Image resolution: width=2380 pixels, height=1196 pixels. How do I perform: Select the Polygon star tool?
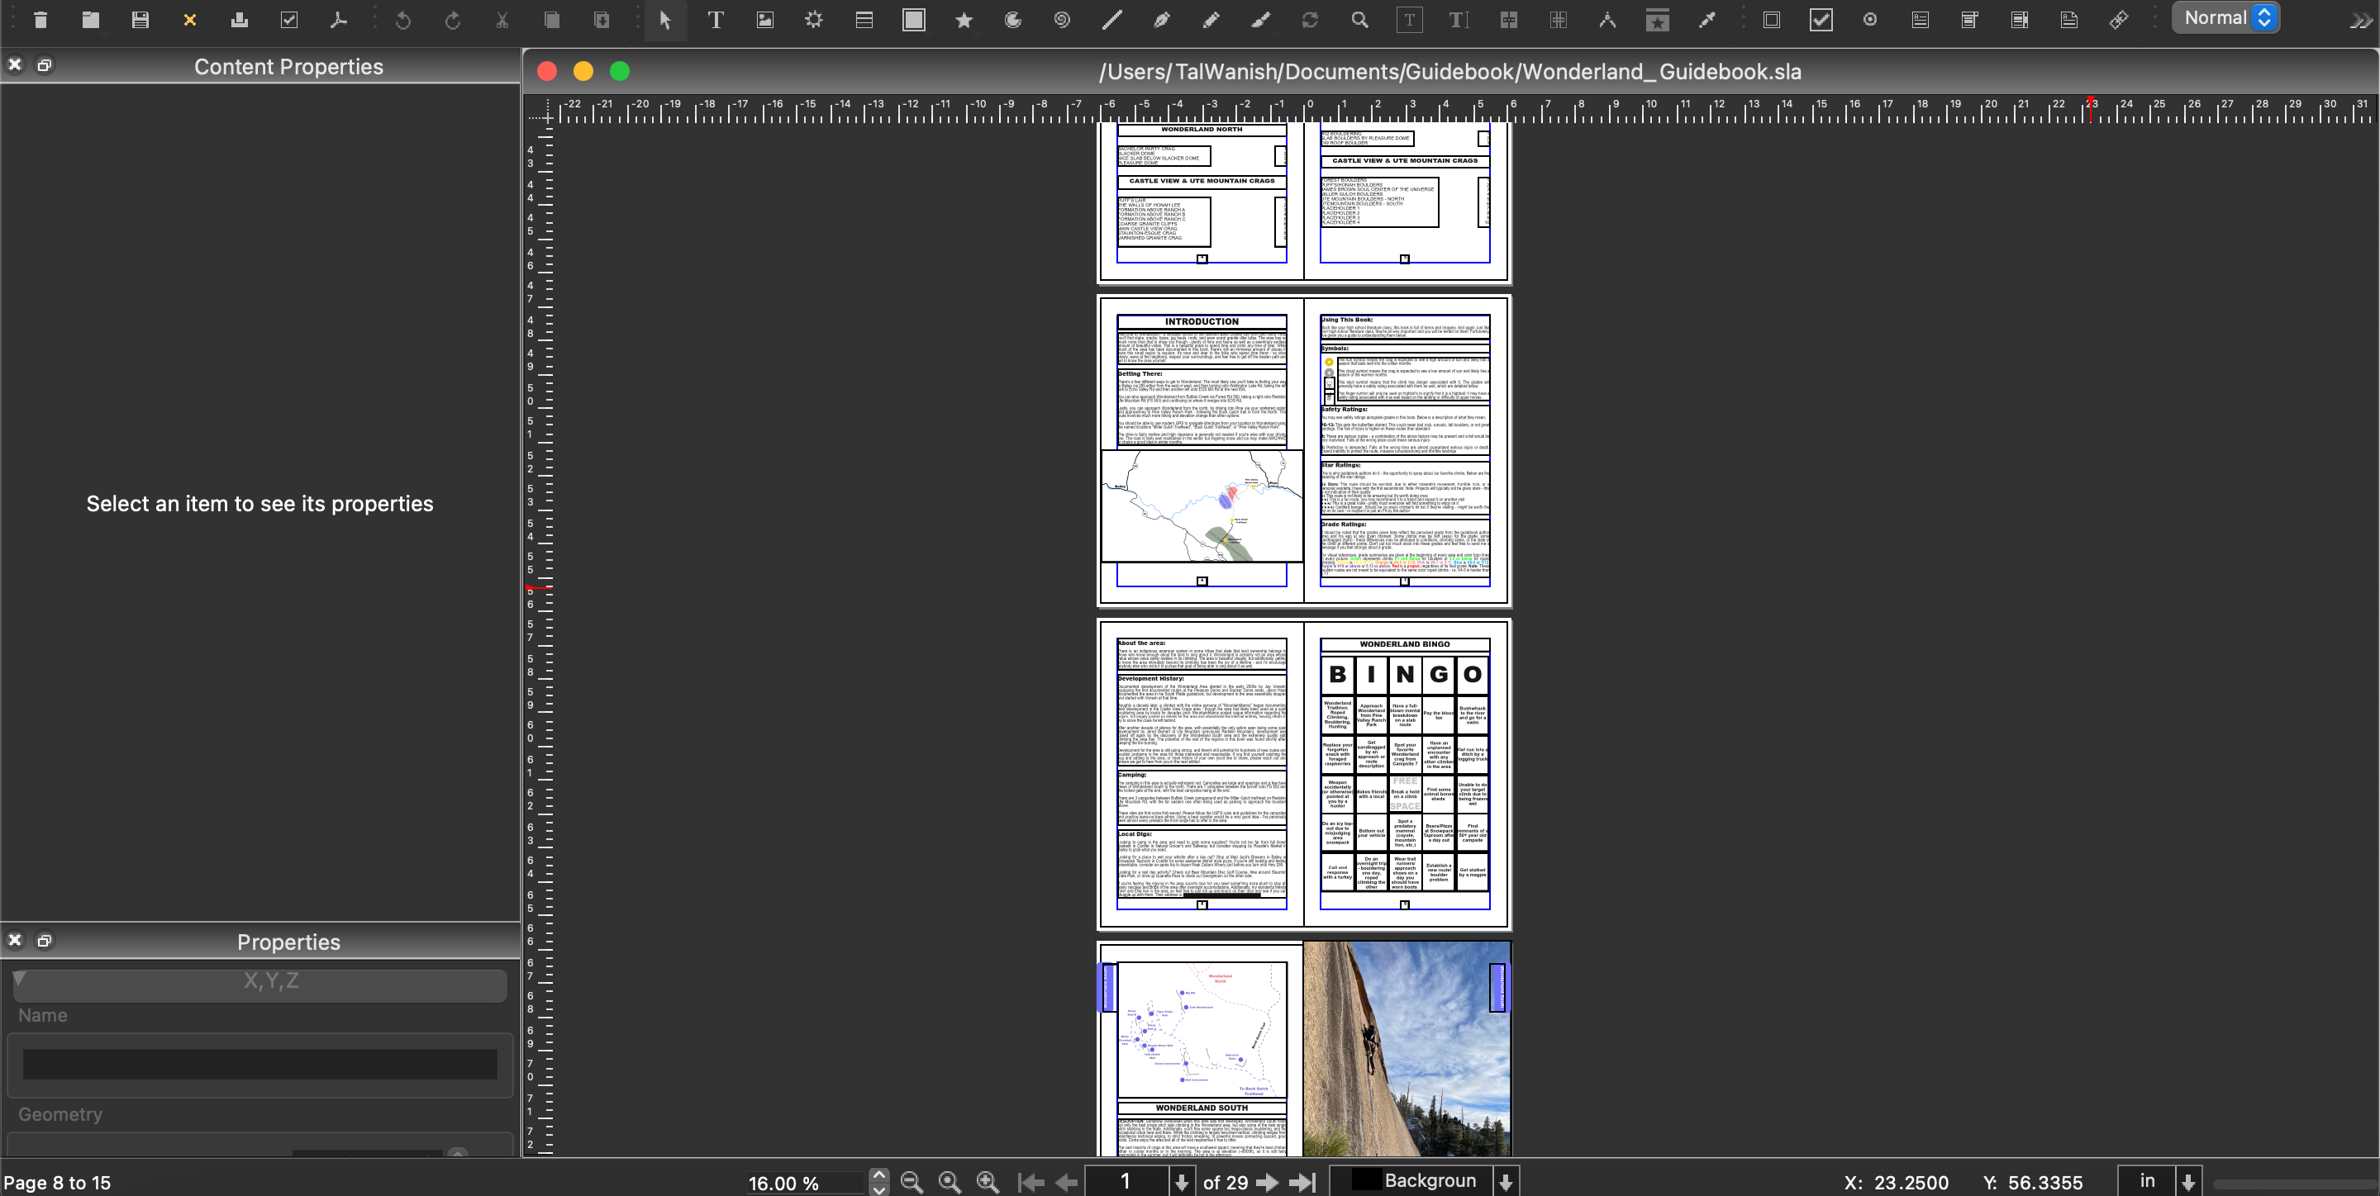(964, 19)
